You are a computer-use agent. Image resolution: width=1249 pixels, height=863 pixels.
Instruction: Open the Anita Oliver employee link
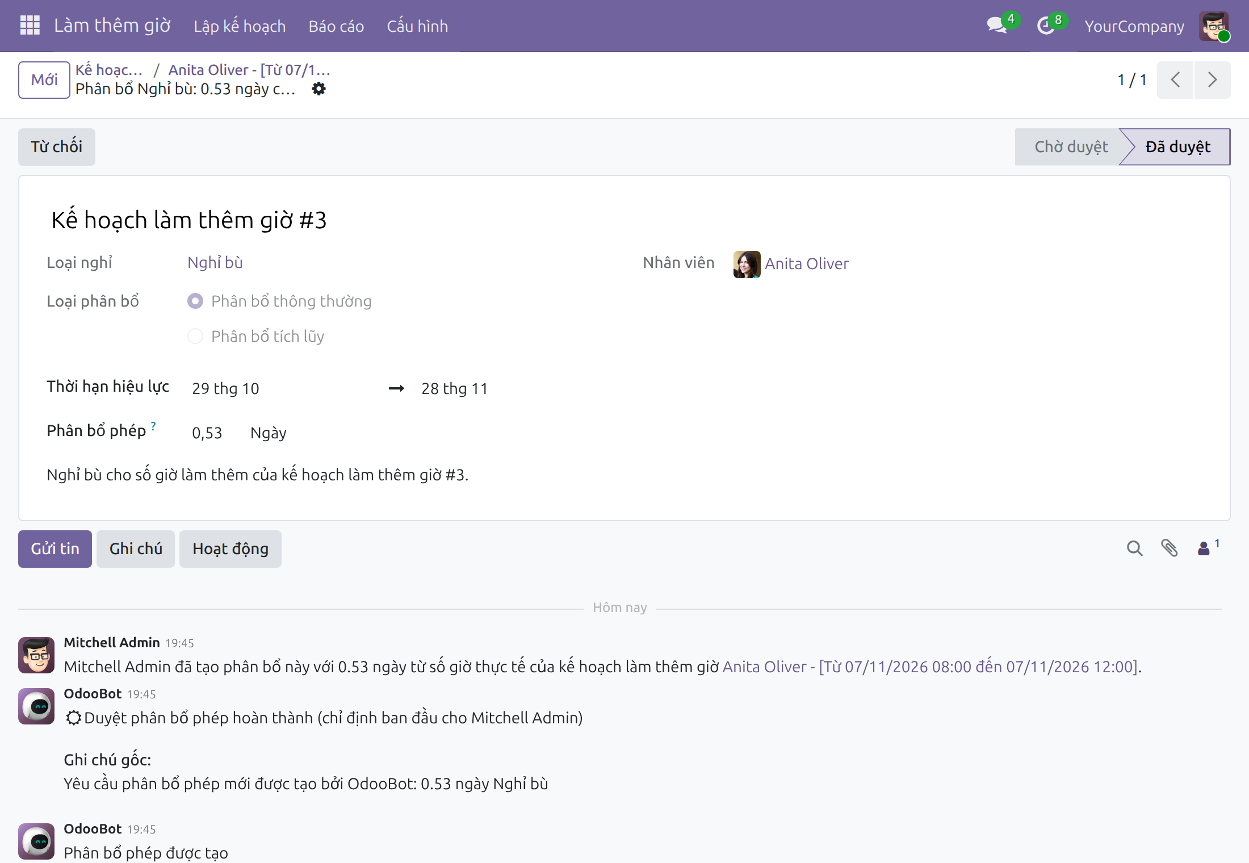(806, 263)
